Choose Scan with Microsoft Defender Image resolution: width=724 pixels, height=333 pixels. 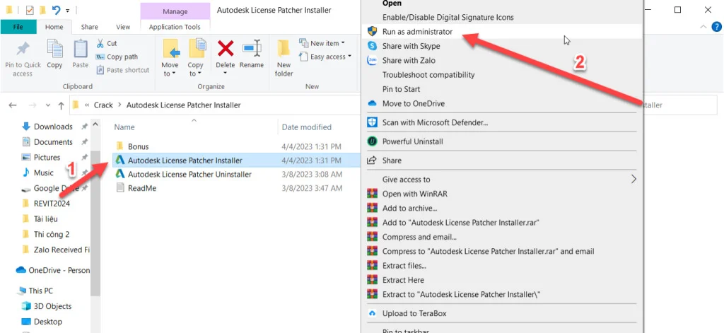tap(501, 122)
